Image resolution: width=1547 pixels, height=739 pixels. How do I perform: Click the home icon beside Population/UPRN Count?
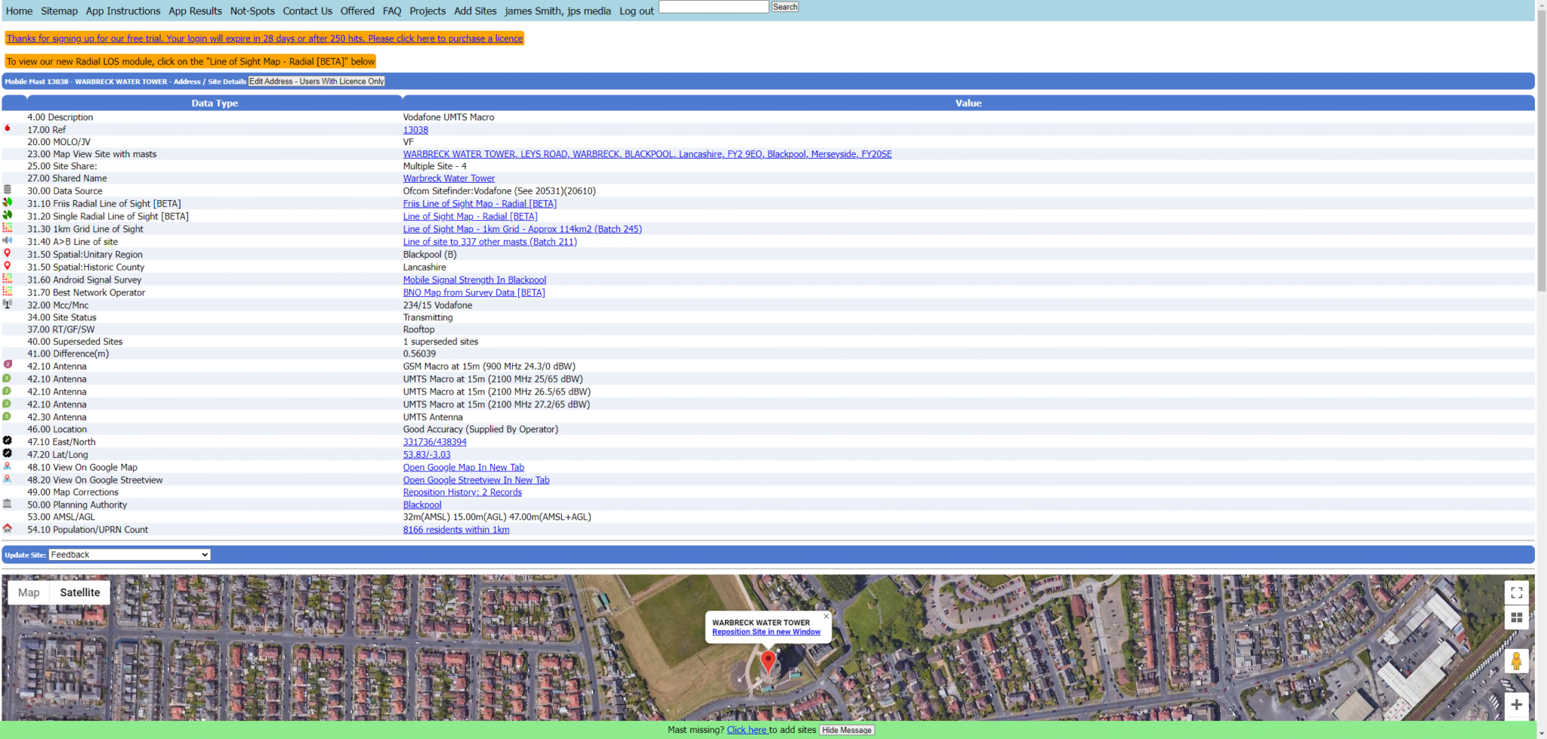8,528
